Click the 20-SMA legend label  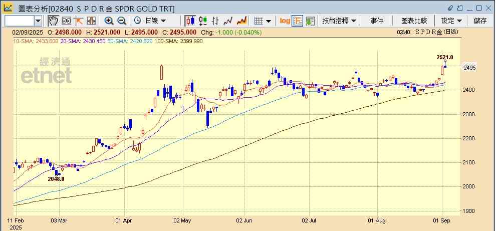[x=83, y=41]
